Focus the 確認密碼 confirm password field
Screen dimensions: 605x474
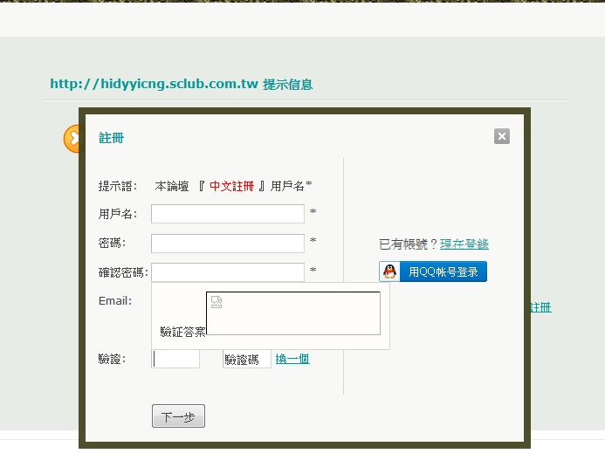coord(228,272)
